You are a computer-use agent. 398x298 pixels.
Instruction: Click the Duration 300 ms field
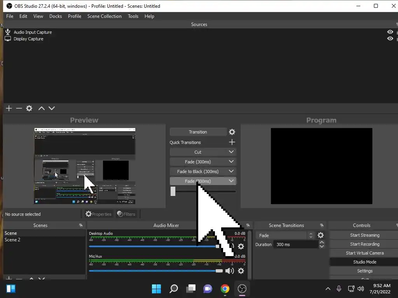click(296, 244)
